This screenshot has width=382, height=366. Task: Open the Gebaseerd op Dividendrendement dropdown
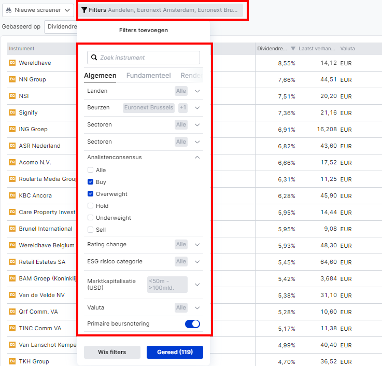[61, 27]
